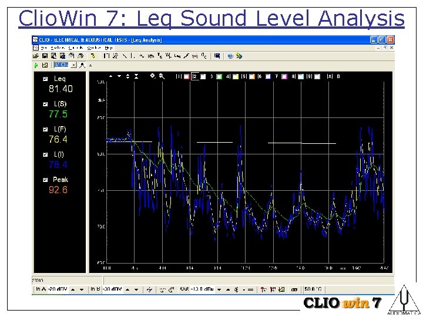Decrease In B input gain down arrow
This screenshot has height=317, width=423.
(x=136, y=290)
